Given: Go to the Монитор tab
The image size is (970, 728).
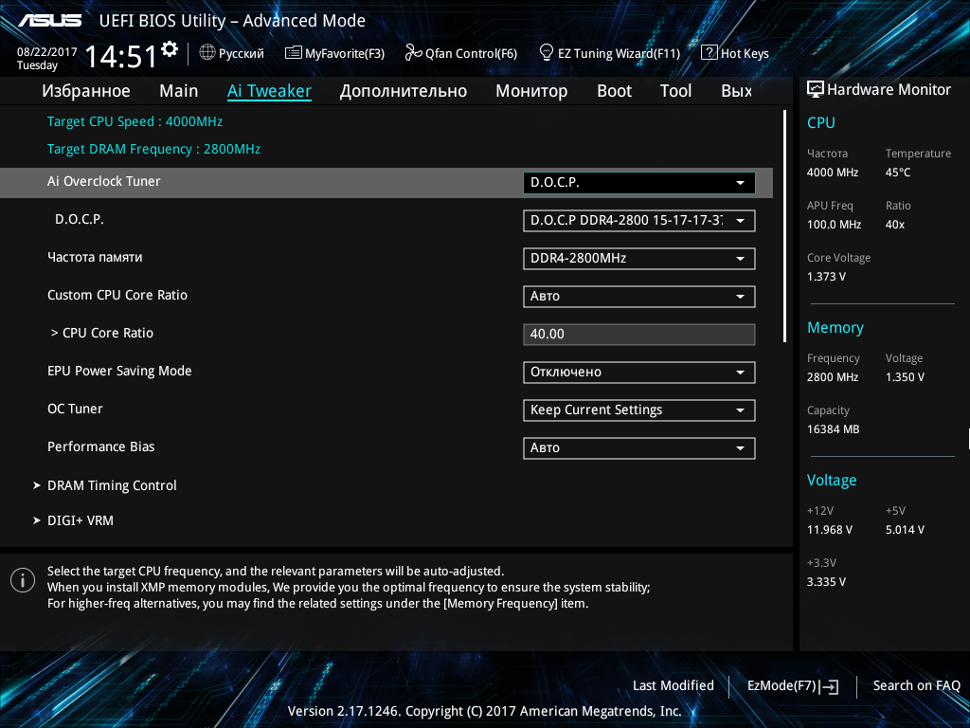Looking at the screenshot, I should point(531,91).
